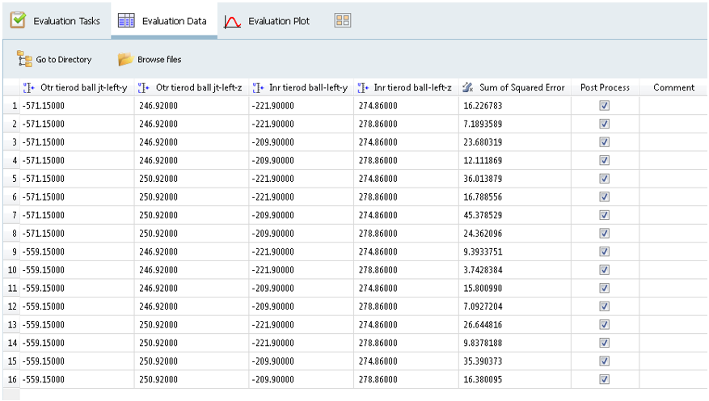Image resolution: width=709 pixels, height=401 pixels.
Task: Open the Evaluation Plot tab
Action: 278,21
